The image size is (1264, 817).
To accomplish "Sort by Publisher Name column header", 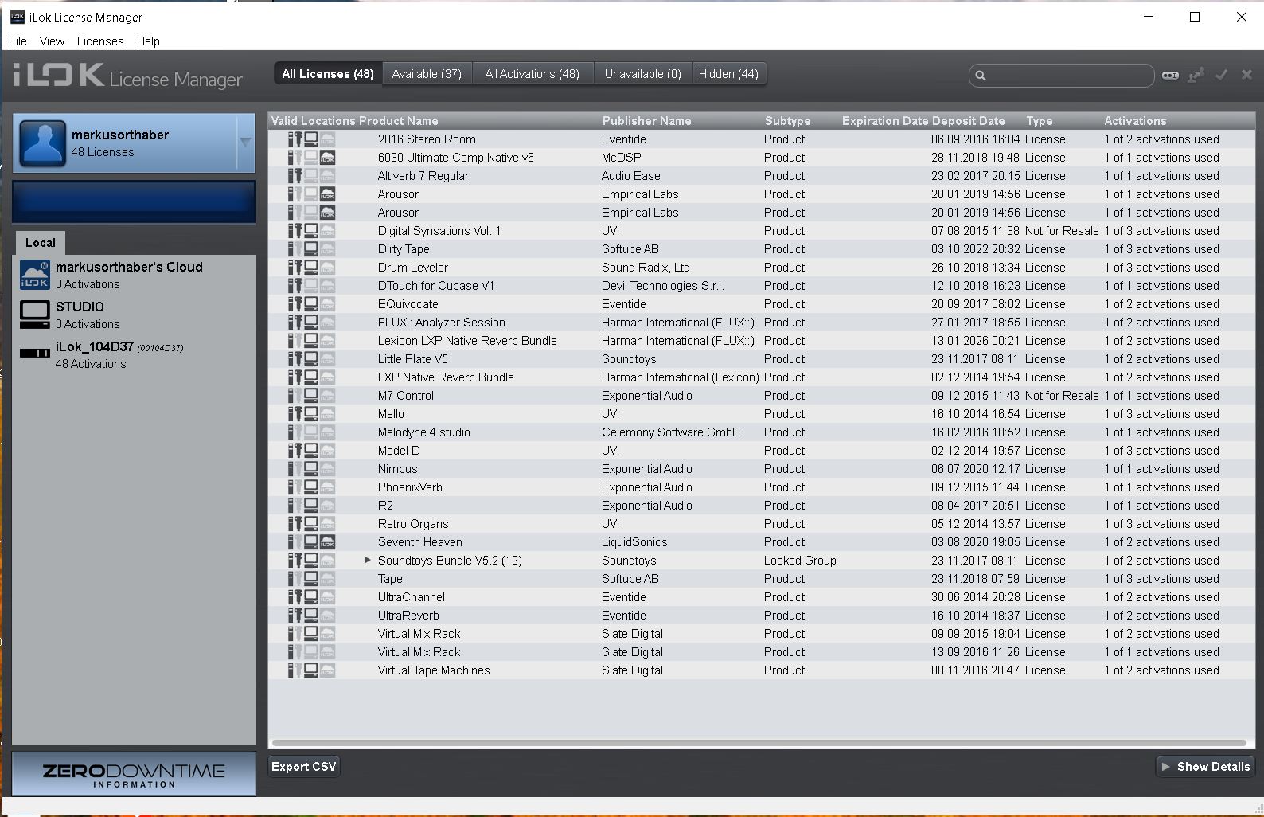I will pyautogui.click(x=646, y=121).
